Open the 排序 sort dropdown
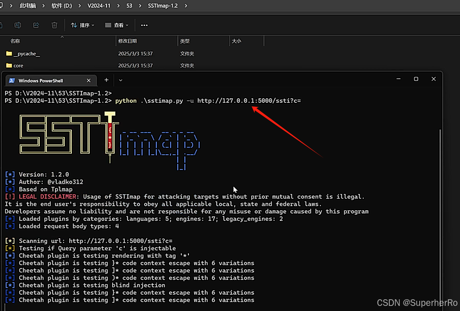460x311 pixels. (83, 25)
